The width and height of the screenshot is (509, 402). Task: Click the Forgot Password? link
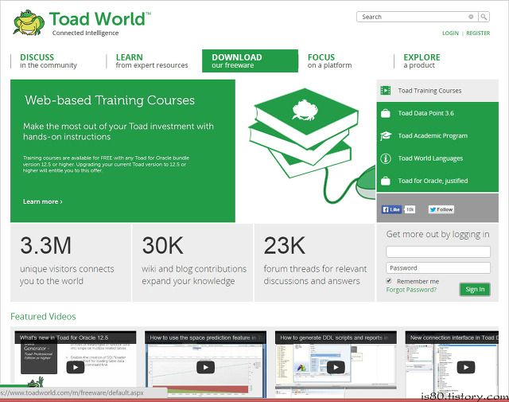pyautogui.click(x=411, y=290)
